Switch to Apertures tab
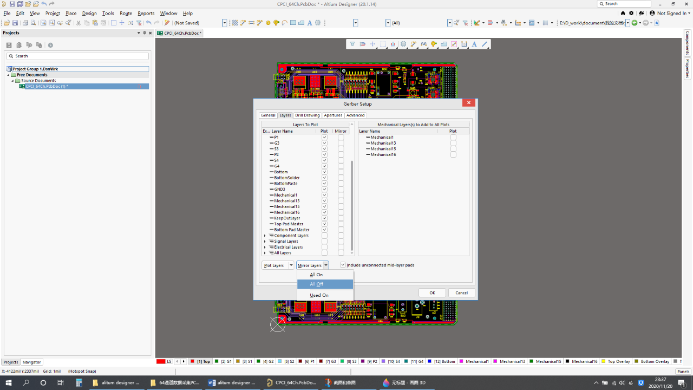This screenshot has height=390, width=693. pyautogui.click(x=333, y=115)
